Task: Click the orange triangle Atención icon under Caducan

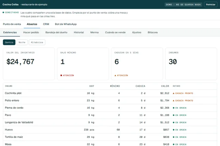Action: pos(115,75)
